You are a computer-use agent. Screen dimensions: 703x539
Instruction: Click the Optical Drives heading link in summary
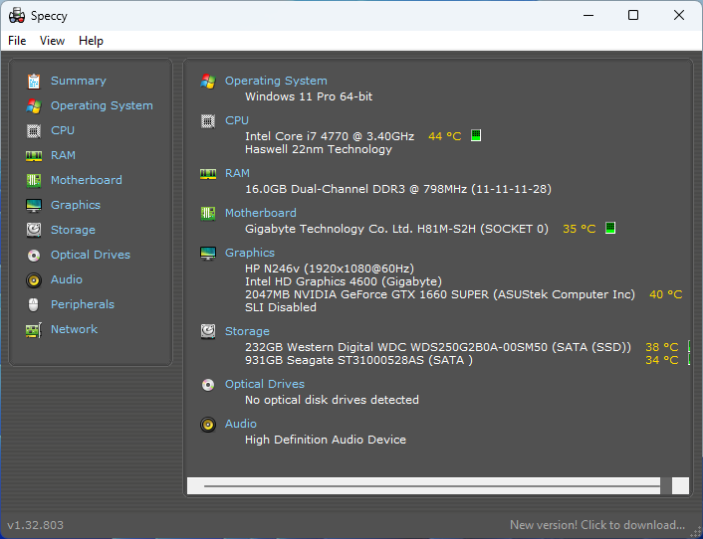coord(265,385)
